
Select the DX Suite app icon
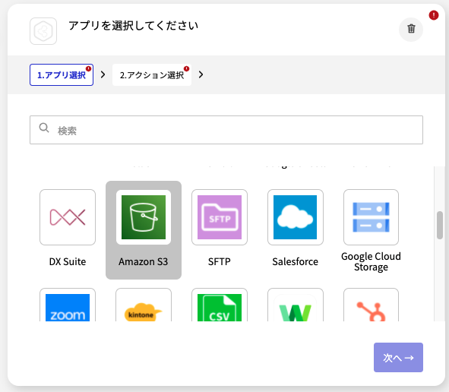68,217
